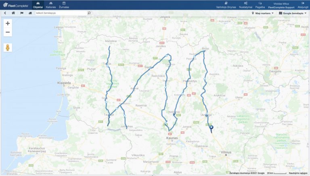Open the Objektai tab
The width and height of the screenshot is (310, 176).
tap(38, 5)
